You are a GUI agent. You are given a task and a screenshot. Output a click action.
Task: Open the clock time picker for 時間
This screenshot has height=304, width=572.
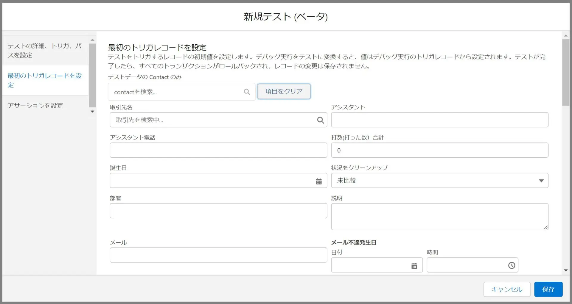coord(511,265)
